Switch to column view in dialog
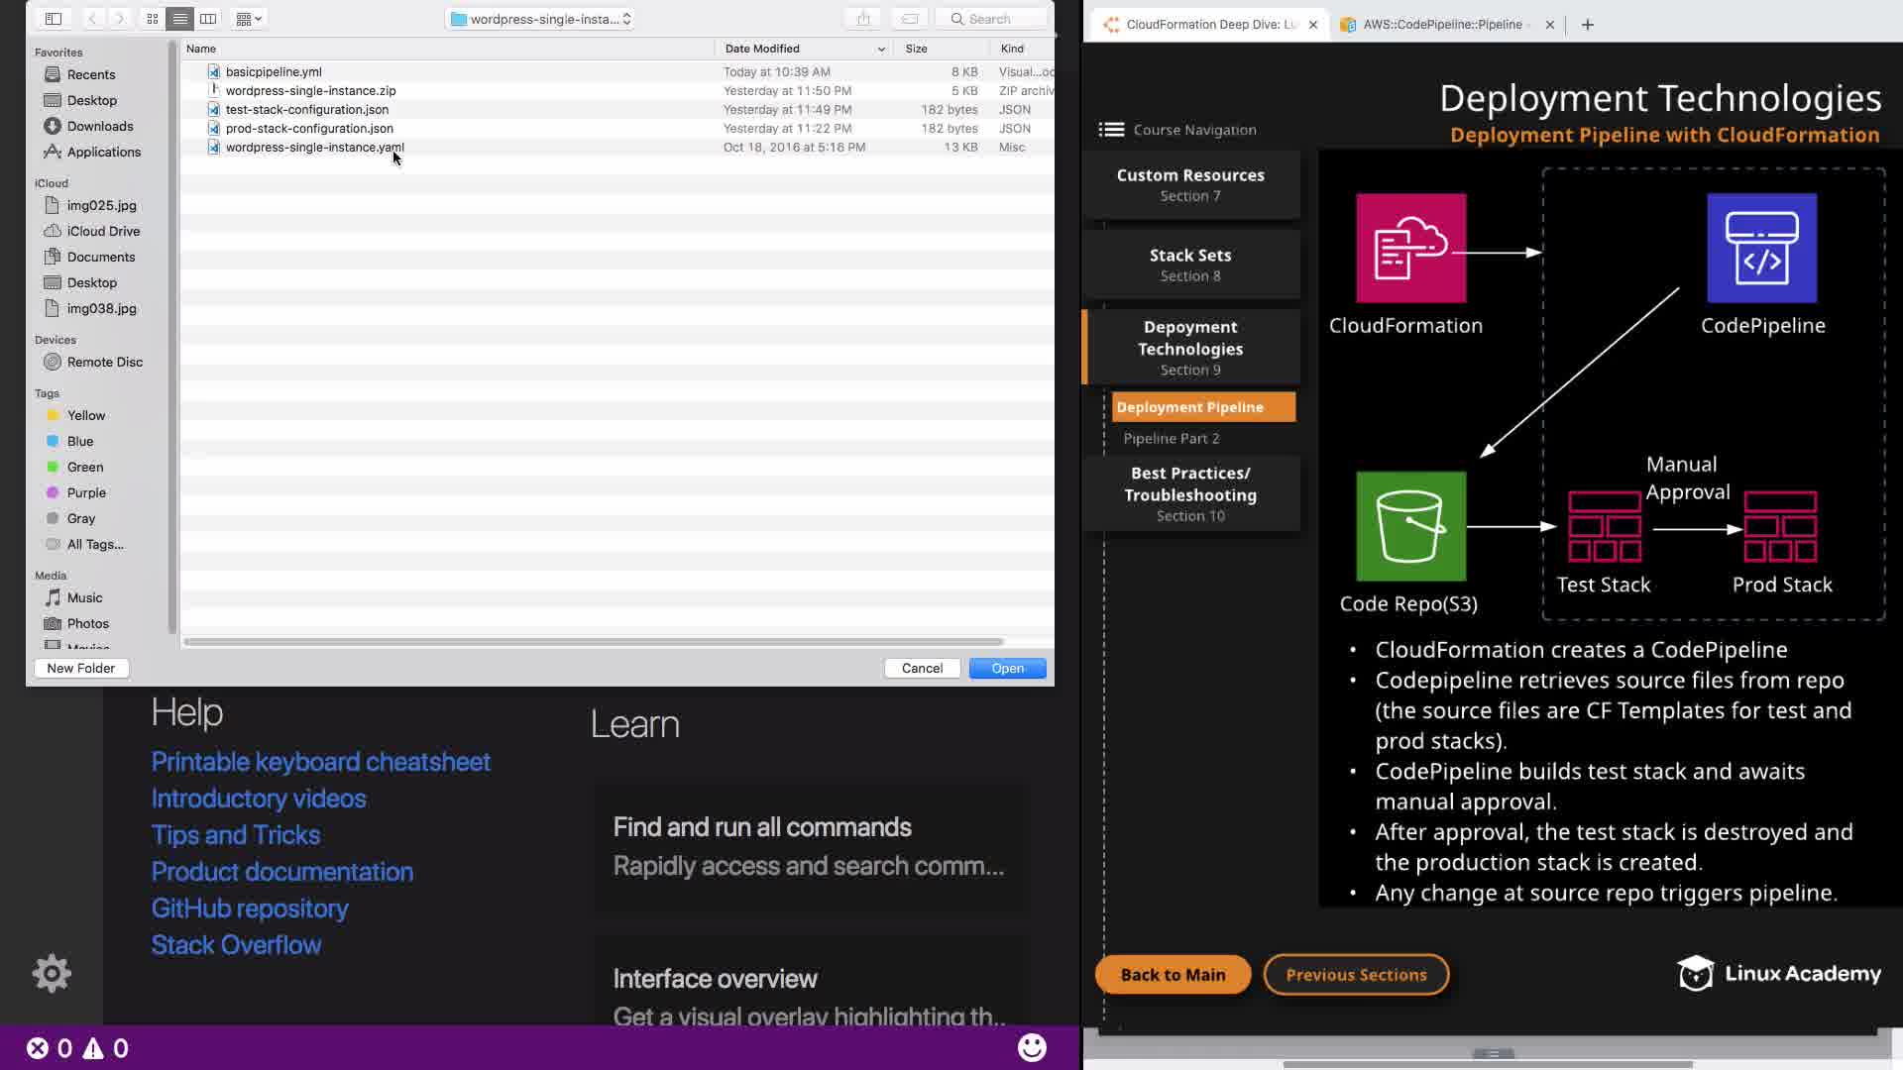This screenshot has width=1903, height=1070. (x=208, y=19)
